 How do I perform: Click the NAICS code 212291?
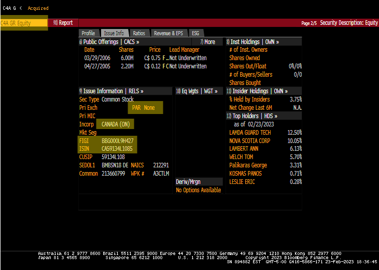click(x=161, y=165)
